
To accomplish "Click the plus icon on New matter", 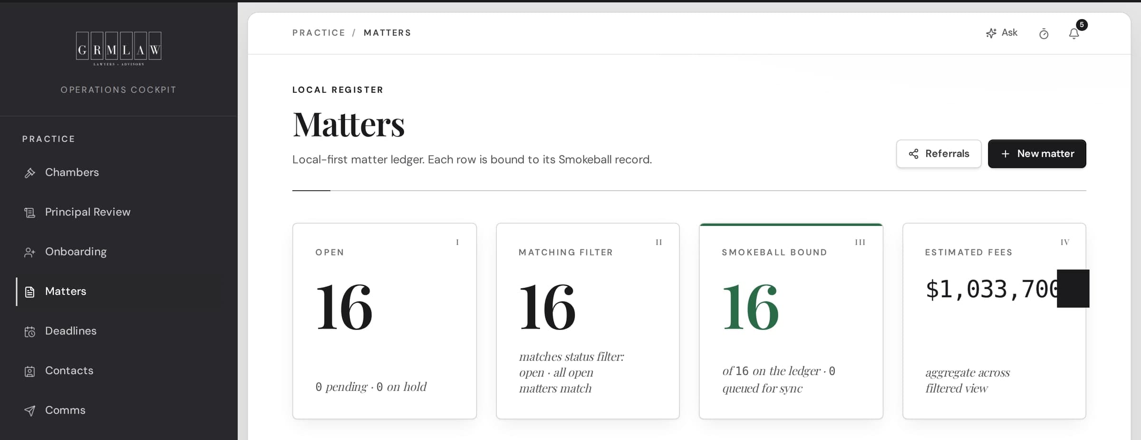I will pos(1005,154).
